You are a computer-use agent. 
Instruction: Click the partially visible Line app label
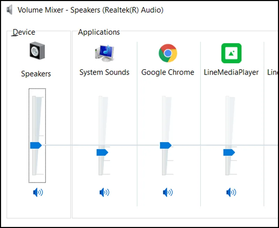point(273,72)
